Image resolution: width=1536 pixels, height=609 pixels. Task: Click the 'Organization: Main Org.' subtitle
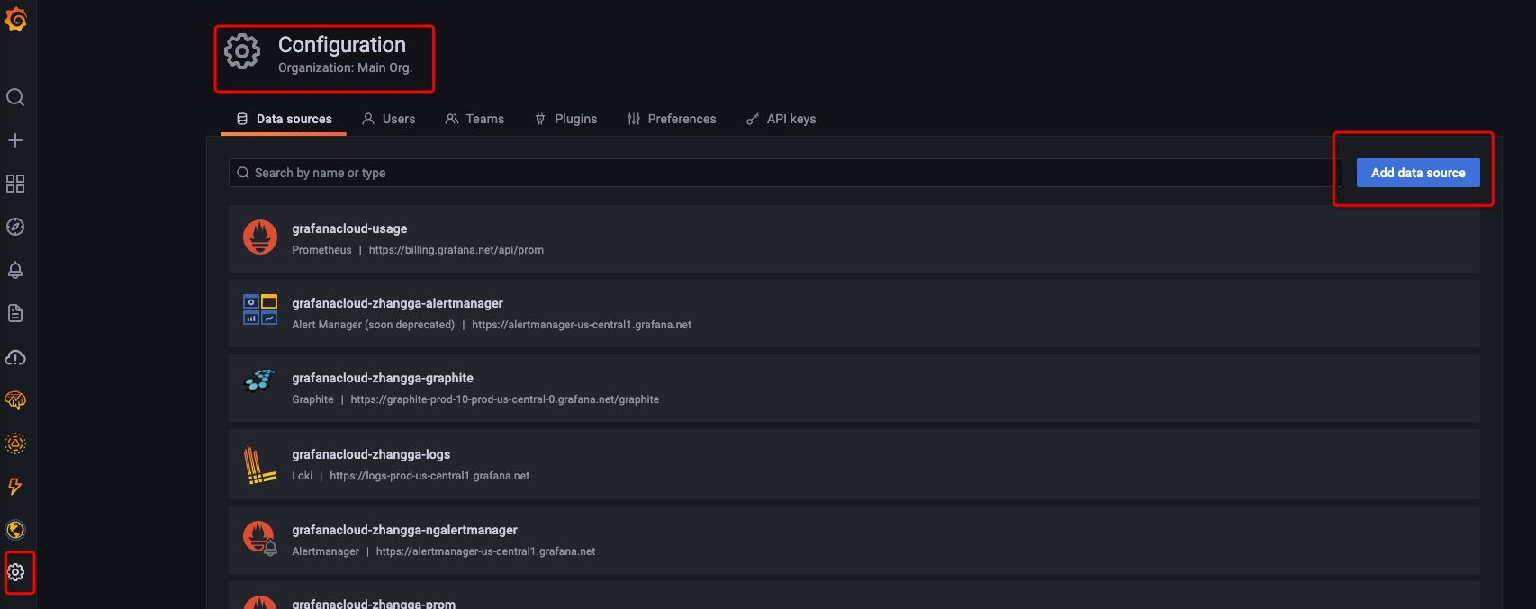345,67
